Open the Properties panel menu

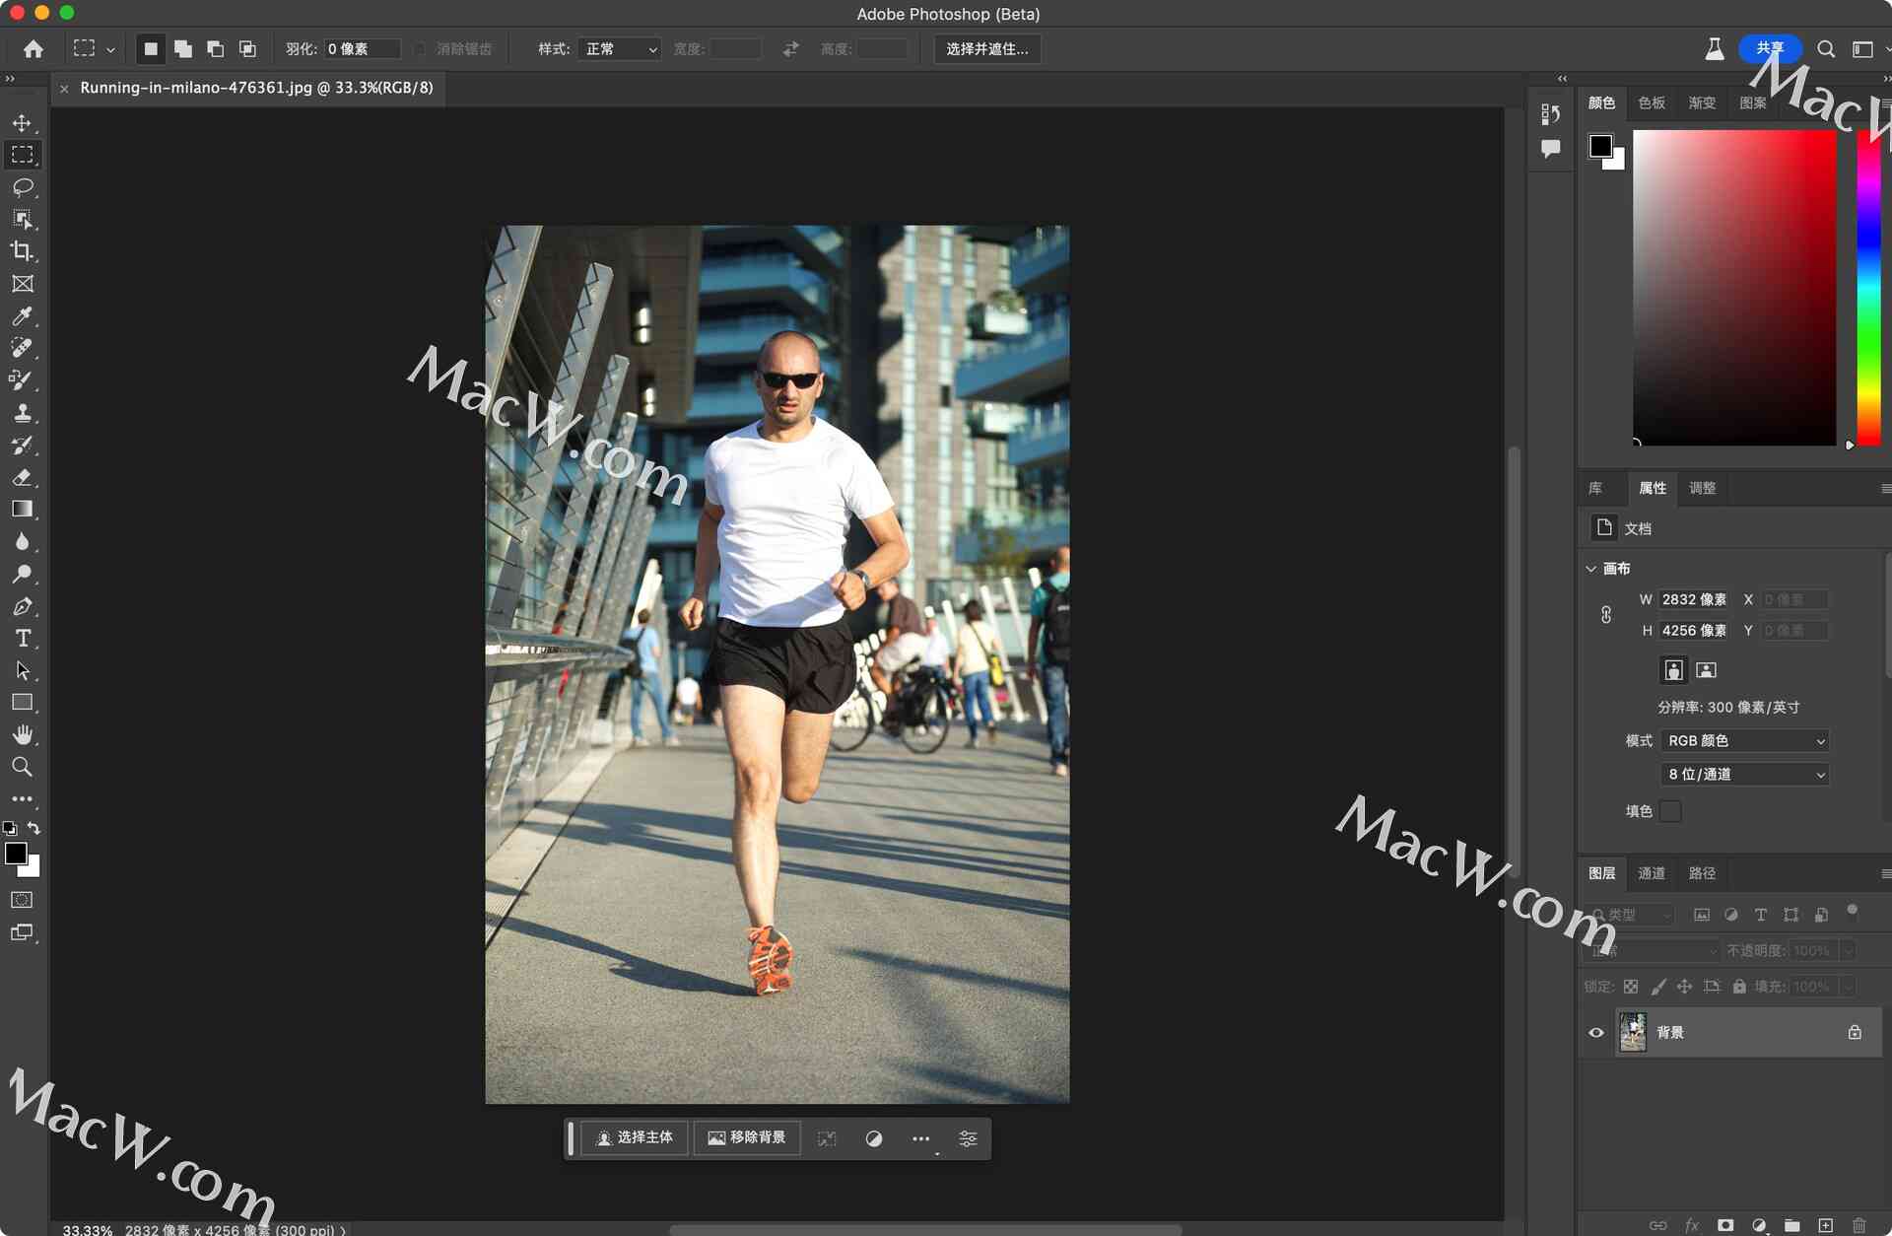tap(1885, 488)
